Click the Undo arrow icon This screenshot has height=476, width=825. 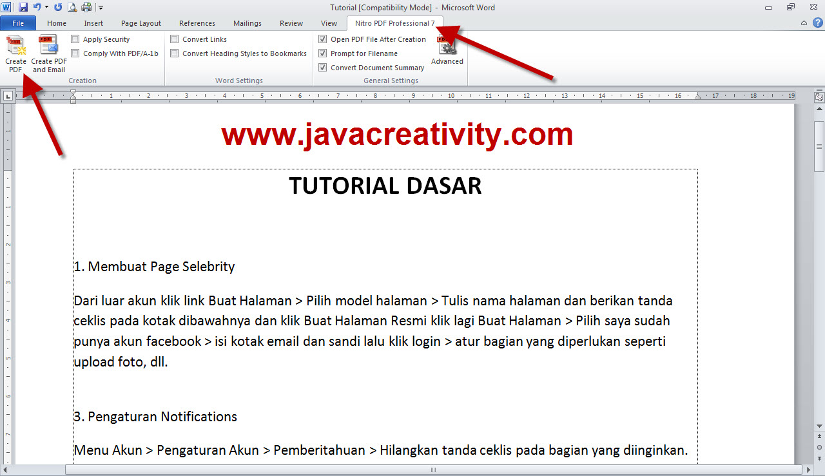coord(37,7)
